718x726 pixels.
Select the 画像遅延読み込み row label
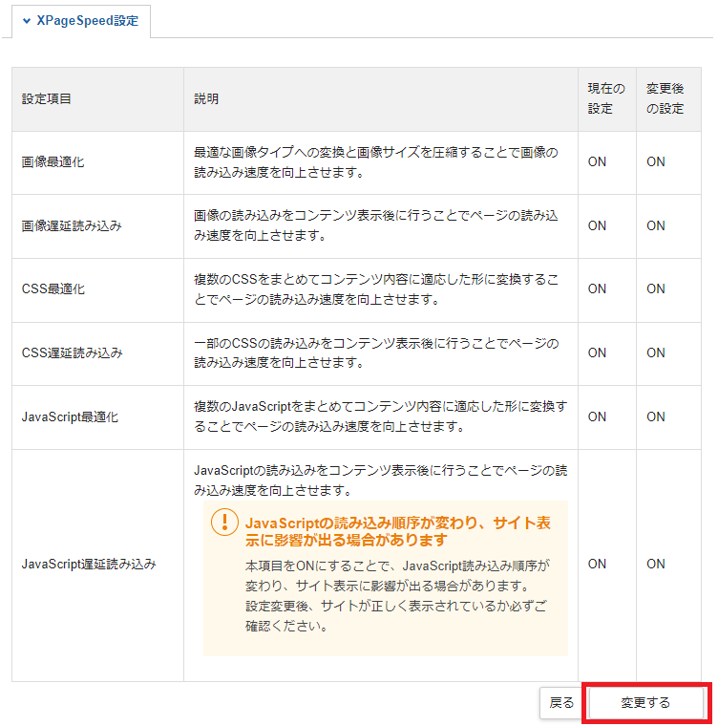click(x=72, y=226)
